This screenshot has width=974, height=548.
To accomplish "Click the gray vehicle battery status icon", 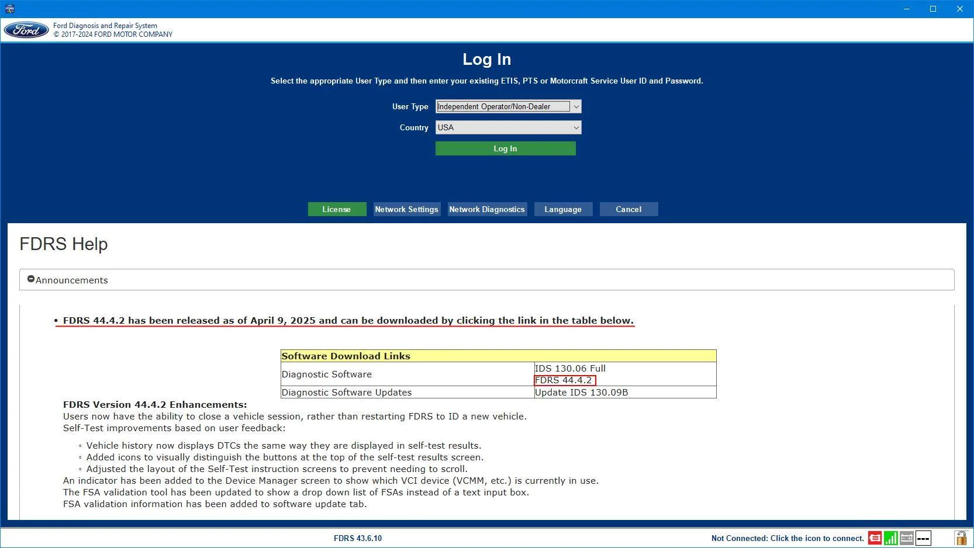I will (x=907, y=538).
